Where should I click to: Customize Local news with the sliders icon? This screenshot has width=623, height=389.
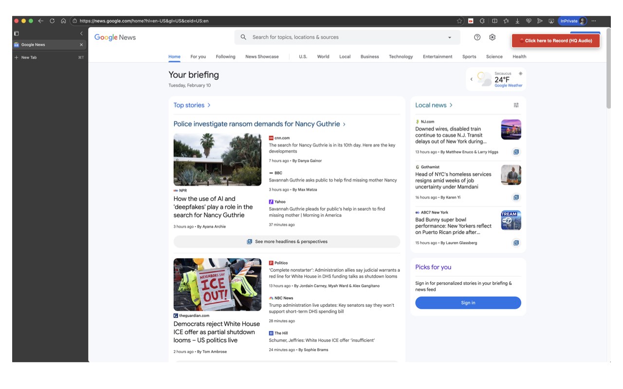[x=516, y=105]
